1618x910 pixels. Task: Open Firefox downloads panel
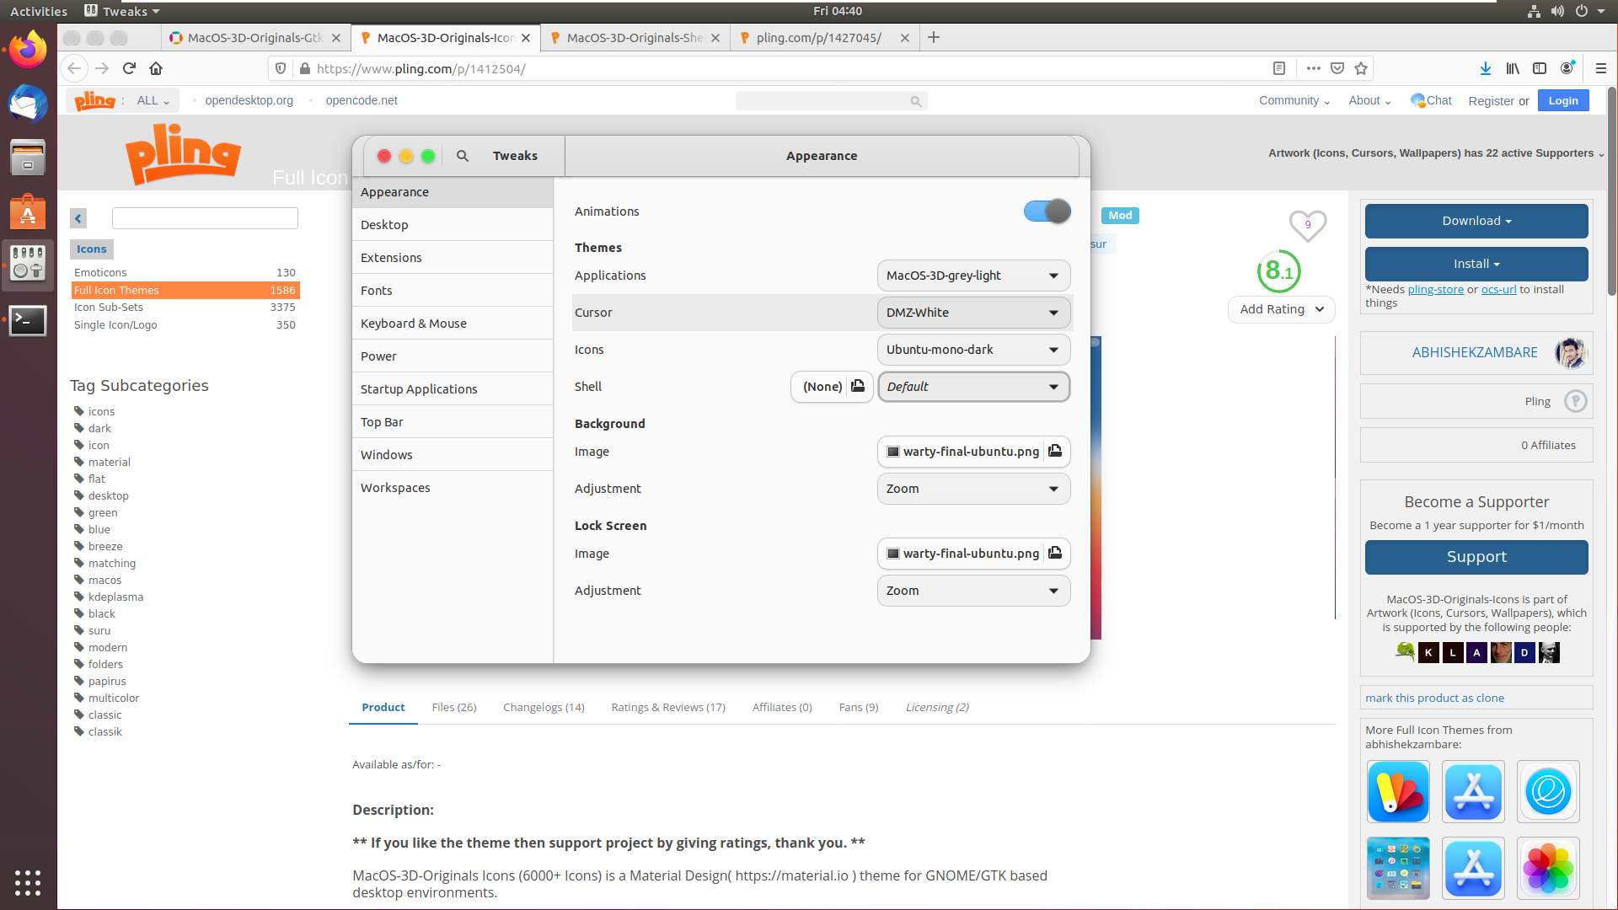1486,68
